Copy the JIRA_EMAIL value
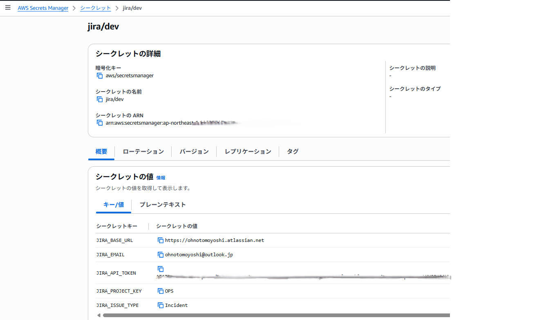Screen dimensions: 537x320 (161, 255)
